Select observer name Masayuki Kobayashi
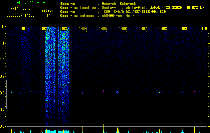 pyautogui.click(x=120, y=4)
